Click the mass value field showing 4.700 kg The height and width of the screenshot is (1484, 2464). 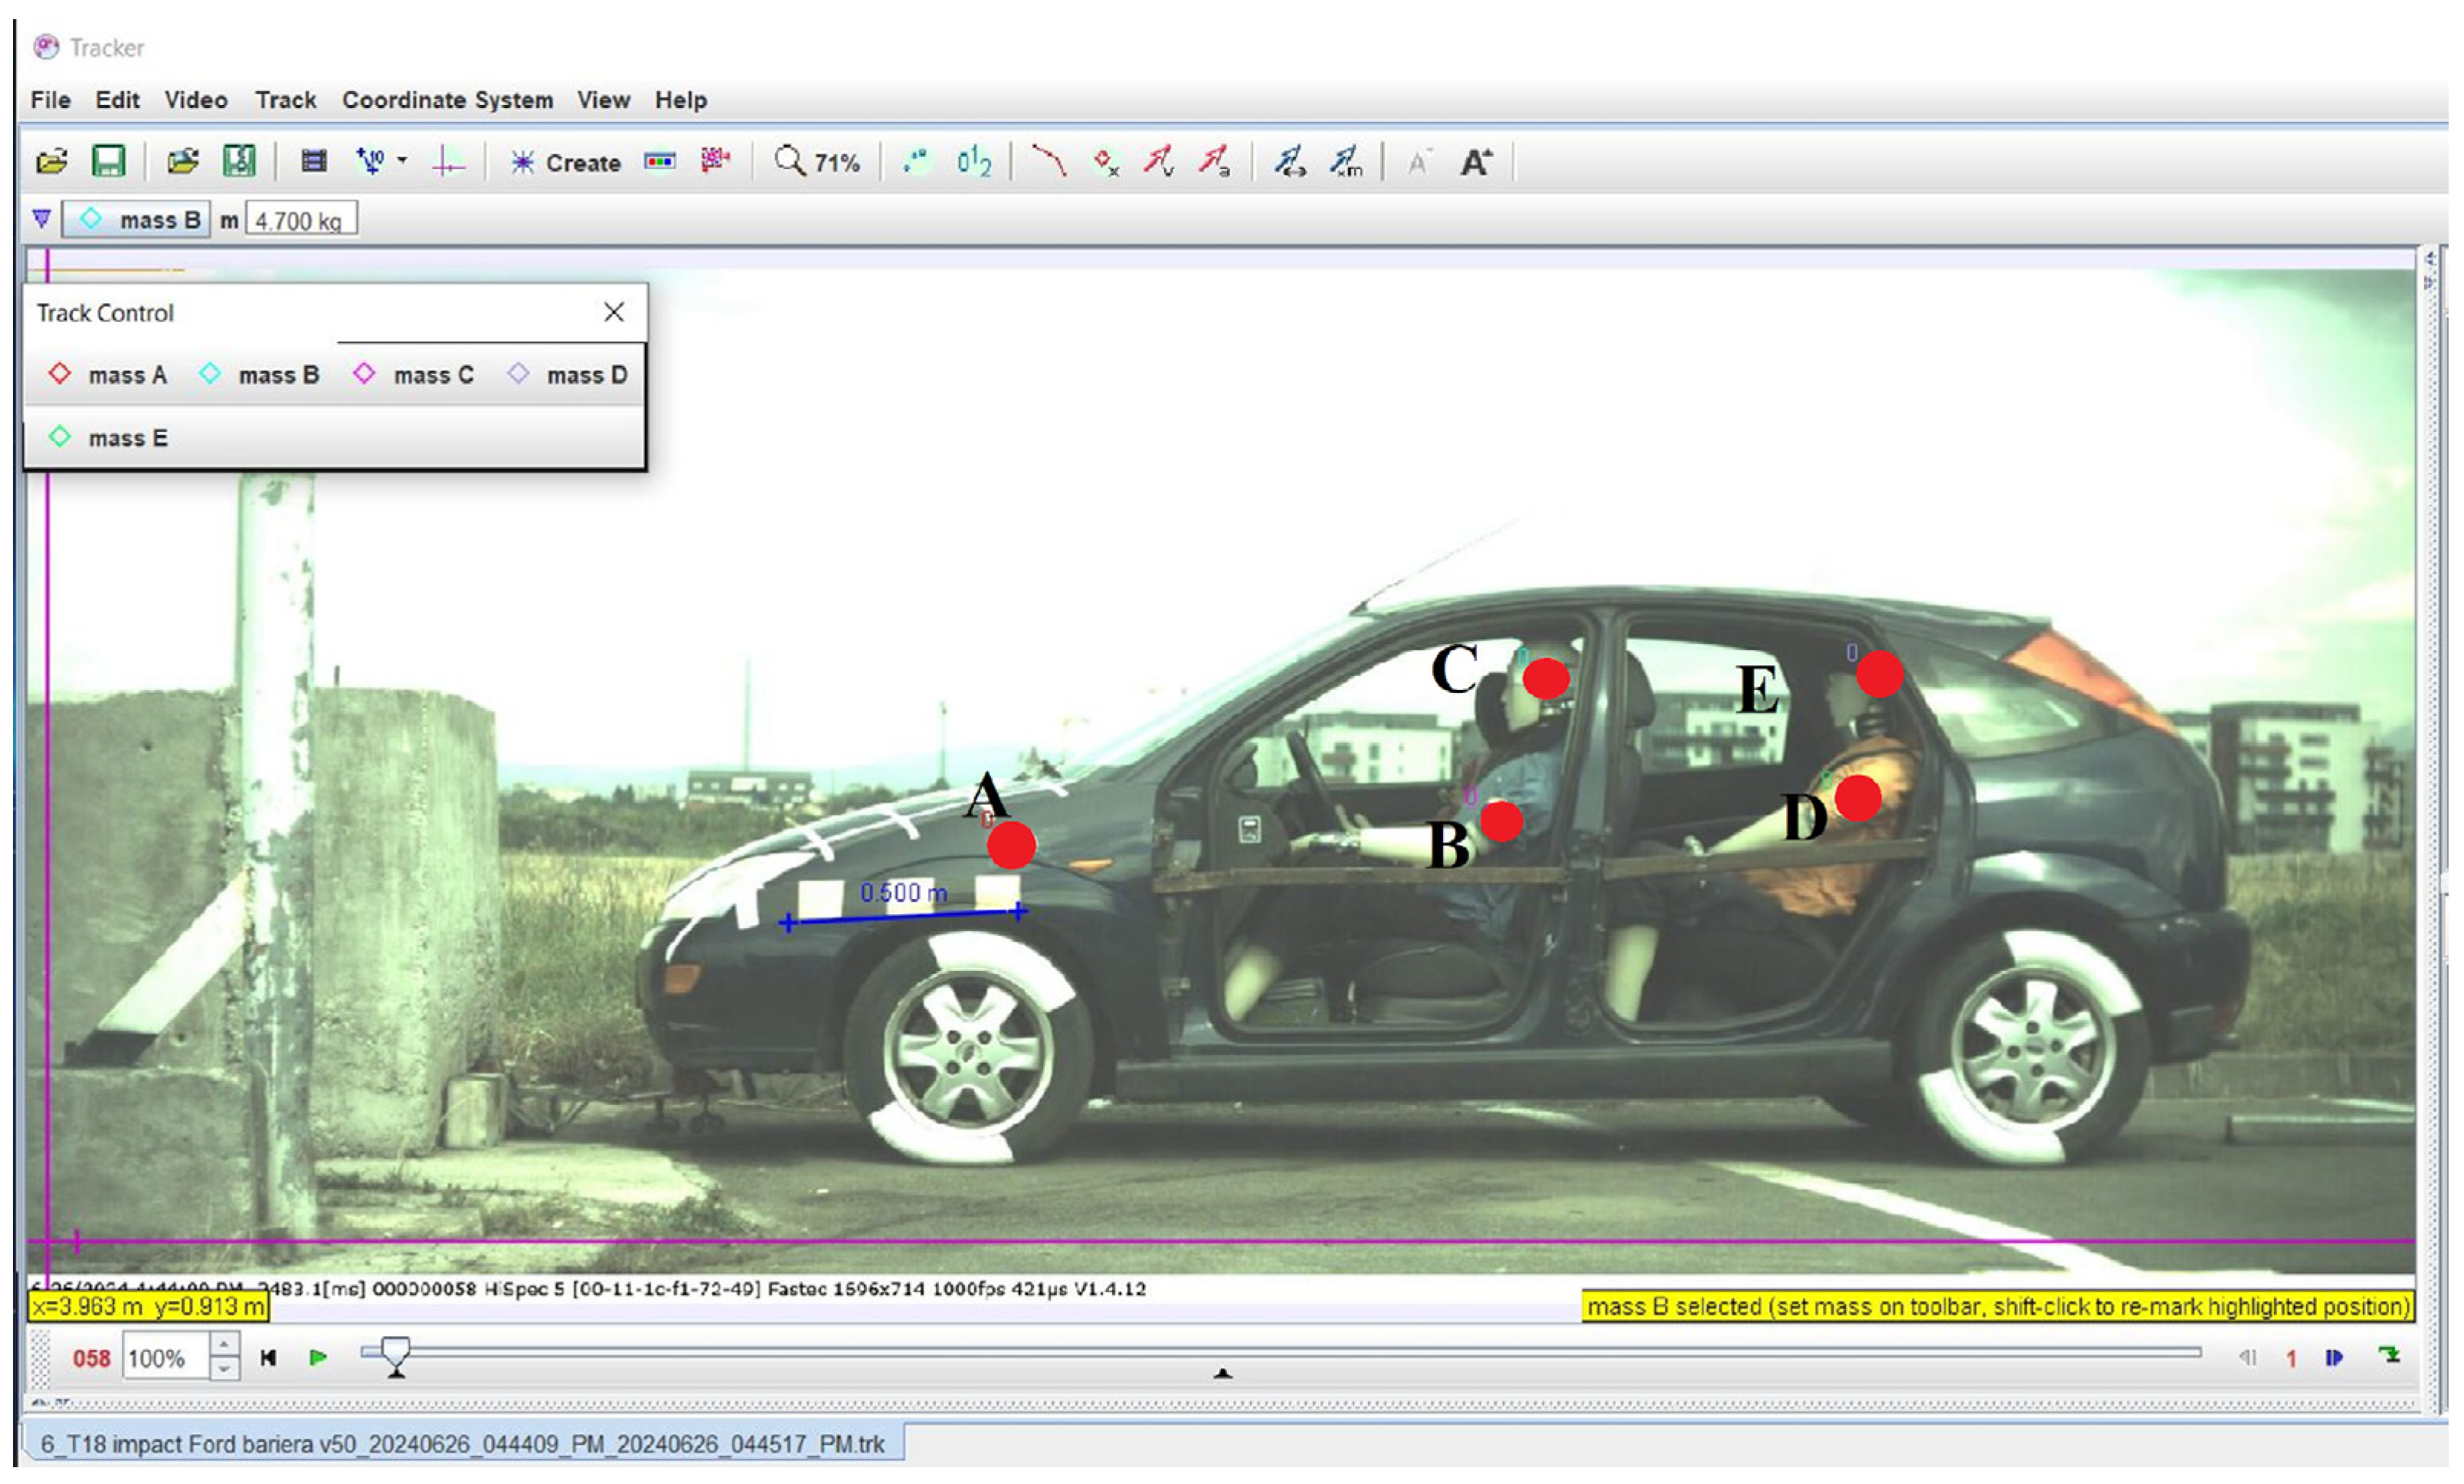coord(301,220)
